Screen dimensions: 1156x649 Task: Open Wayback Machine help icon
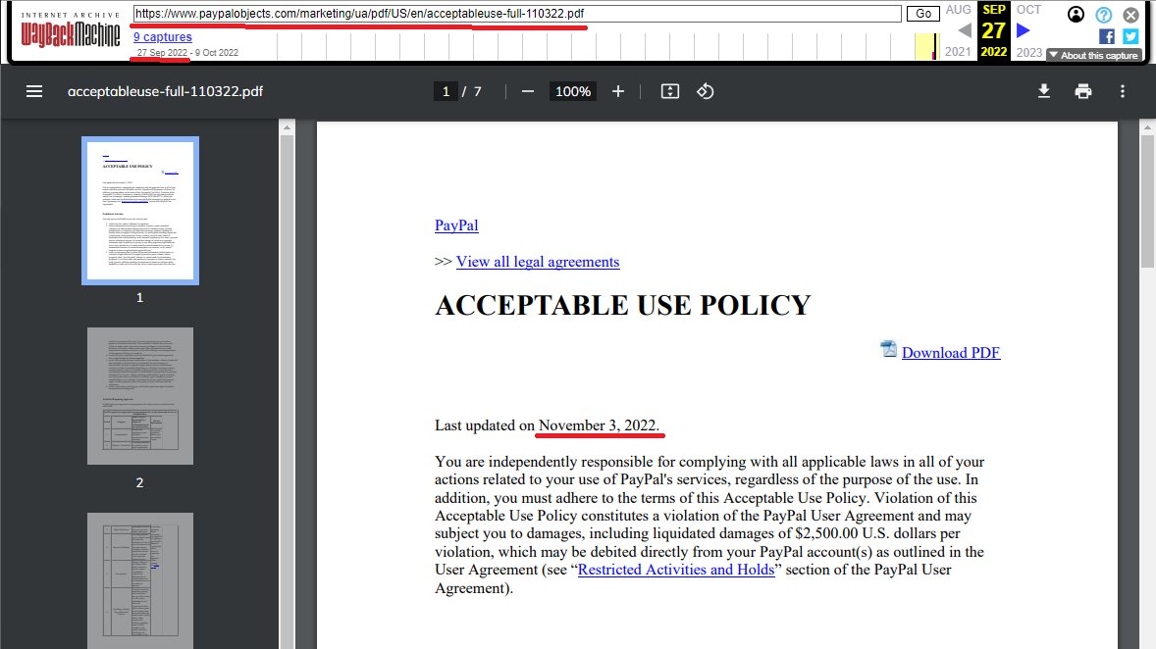pyautogui.click(x=1104, y=15)
